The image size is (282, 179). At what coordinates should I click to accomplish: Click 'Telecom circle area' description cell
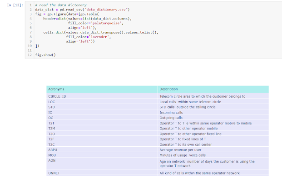click(213, 96)
